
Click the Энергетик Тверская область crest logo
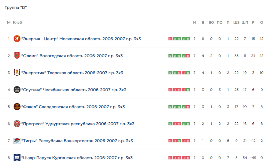tap(17, 73)
